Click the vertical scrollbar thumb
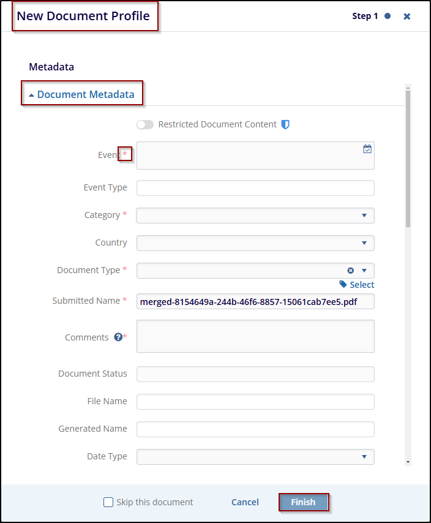 pos(408,159)
